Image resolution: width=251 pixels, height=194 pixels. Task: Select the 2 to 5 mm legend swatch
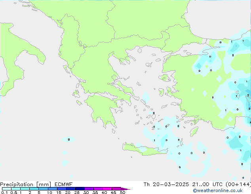tap(34, 189)
